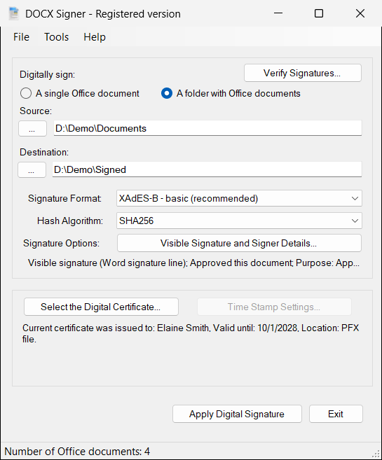Image resolution: width=382 pixels, height=460 pixels.
Task: Browse for Destination folder with the '...' button
Action: (x=32, y=170)
